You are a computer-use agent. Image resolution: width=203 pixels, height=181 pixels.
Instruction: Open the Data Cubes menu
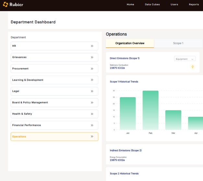point(152,5)
